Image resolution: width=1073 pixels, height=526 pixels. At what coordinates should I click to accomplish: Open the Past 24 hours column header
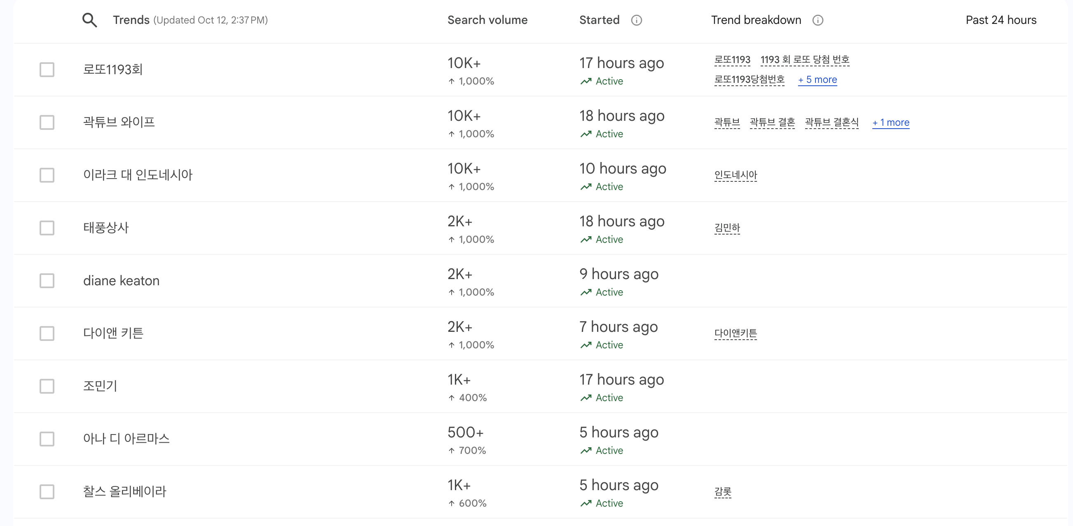[x=1000, y=20]
